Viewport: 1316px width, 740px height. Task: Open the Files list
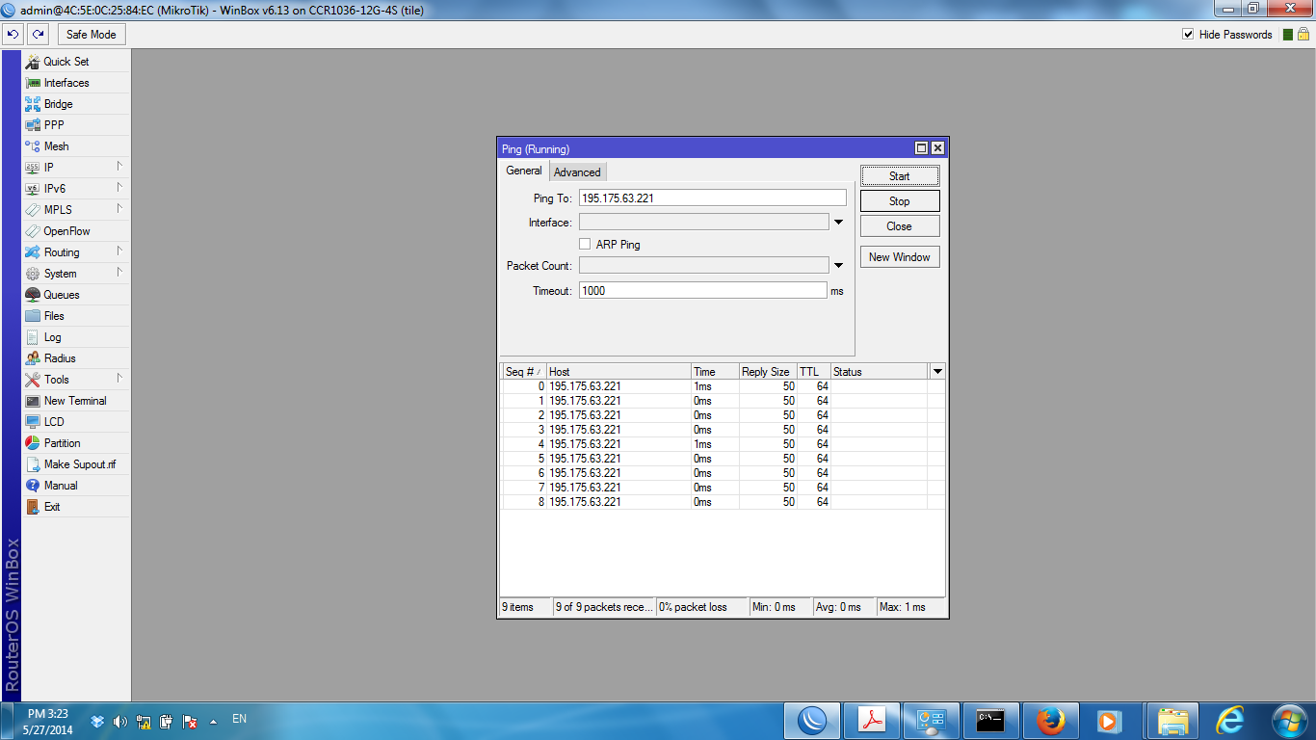point(75,316)
